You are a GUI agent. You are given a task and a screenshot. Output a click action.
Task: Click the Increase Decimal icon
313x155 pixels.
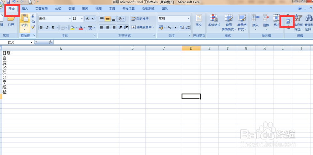(x=182, y=28)
